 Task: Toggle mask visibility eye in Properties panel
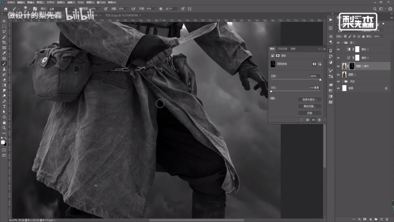(x=313, y=120)
